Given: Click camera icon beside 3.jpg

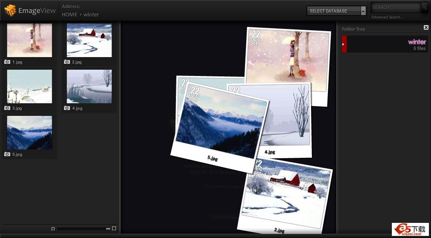Looking at the screenshot, I should (x=7, y=108).
